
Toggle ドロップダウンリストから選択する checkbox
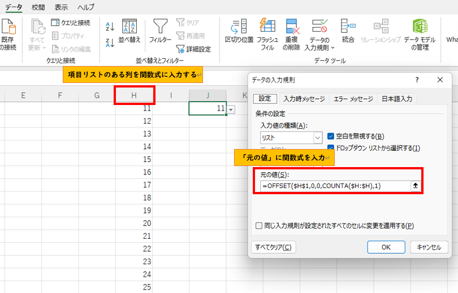pos(331,147)
